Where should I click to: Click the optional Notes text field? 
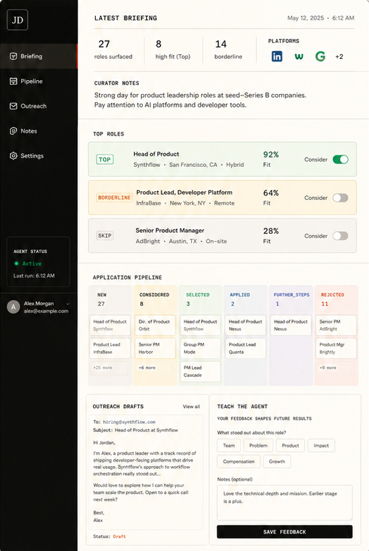pos(284,503)
